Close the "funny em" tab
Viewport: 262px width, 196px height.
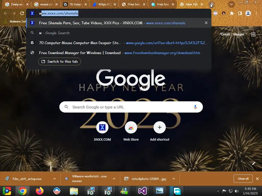[x=27, y=4]
